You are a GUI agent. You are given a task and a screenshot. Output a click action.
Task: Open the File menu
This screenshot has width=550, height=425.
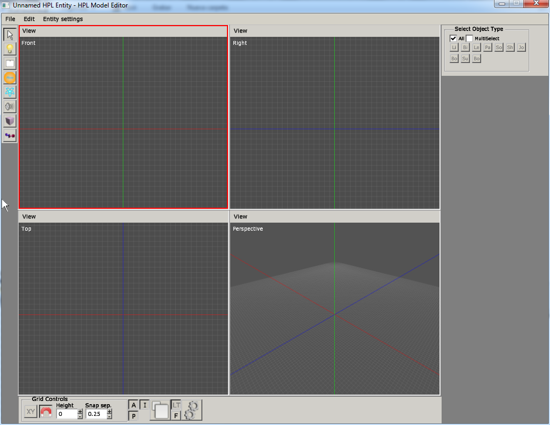[10, 19]
